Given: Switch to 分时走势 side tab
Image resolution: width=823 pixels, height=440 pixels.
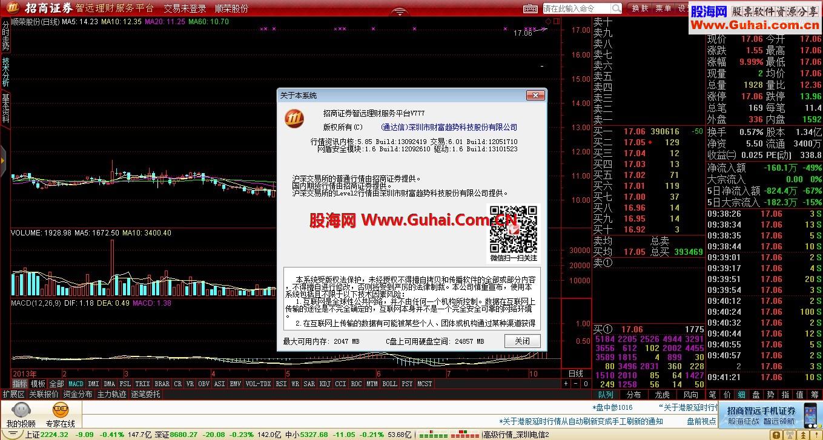Looking at the screenshot, I should (x=5, y=34).
